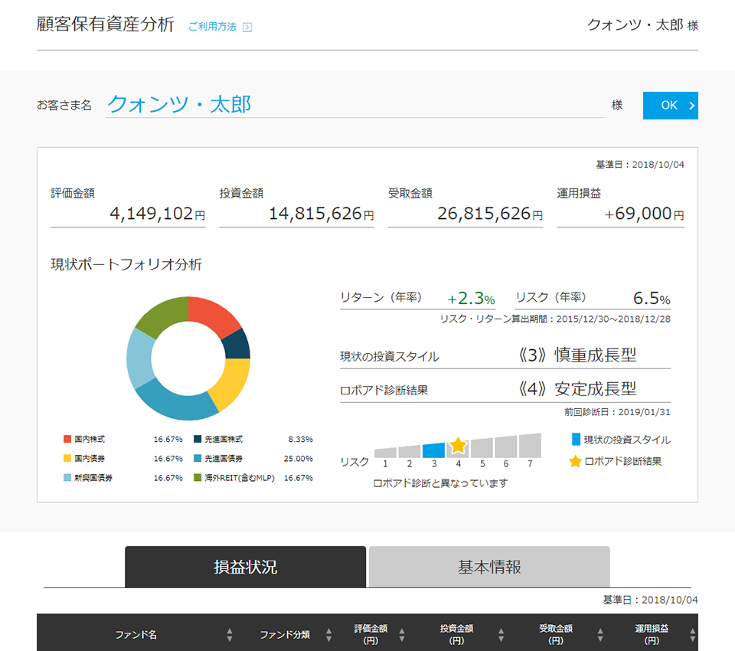Click the star icon on risk level 4
This screenshot has height=651, width=735.
(x=458, y=445)
